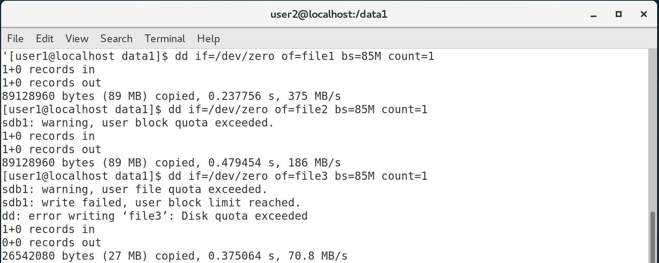Click the dd command writing file2
Image resolution: width=659 pixels, height=263 pixels.
coord(298,109)
